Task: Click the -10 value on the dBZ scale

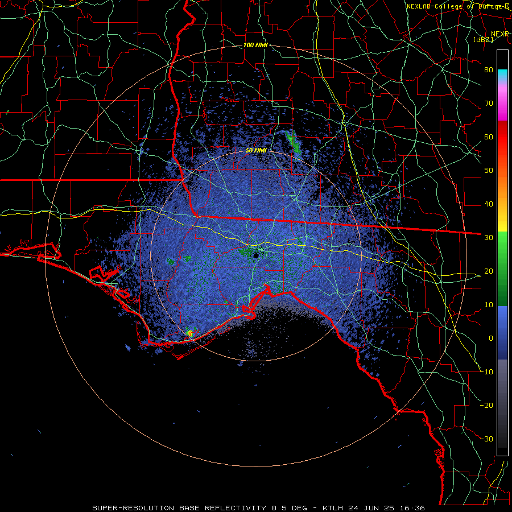Action: tap(486, 372)
